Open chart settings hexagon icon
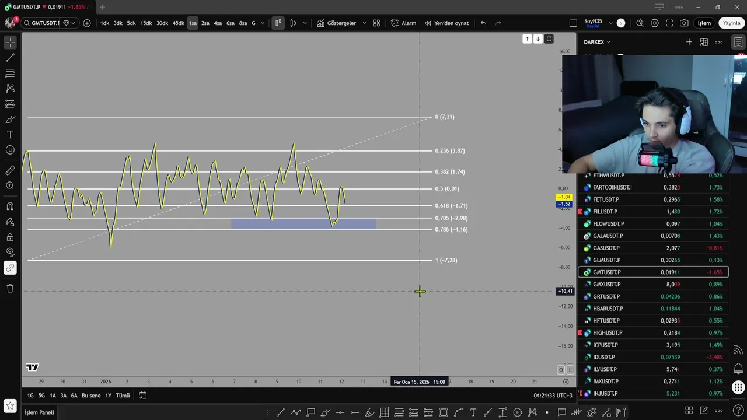 click(x=655, y=23)
